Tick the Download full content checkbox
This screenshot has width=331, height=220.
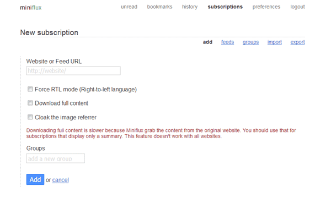point(30,103)
